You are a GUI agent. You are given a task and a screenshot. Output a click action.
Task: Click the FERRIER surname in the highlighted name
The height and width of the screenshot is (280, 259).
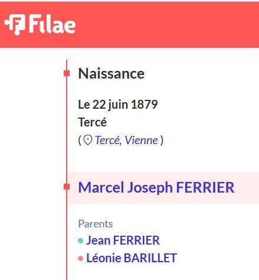205,187
